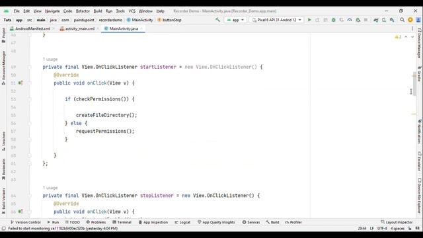The image size is (423, 238).
Task: Click the Make Project hammer icon
Action: point(217,20)
